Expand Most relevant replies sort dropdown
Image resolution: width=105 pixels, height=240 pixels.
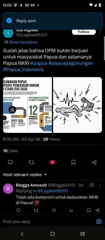[x=25, y=175]
